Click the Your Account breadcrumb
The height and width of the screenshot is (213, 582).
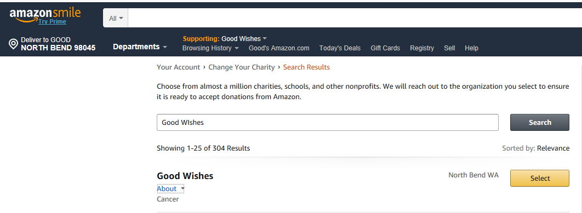click(178, 67)
